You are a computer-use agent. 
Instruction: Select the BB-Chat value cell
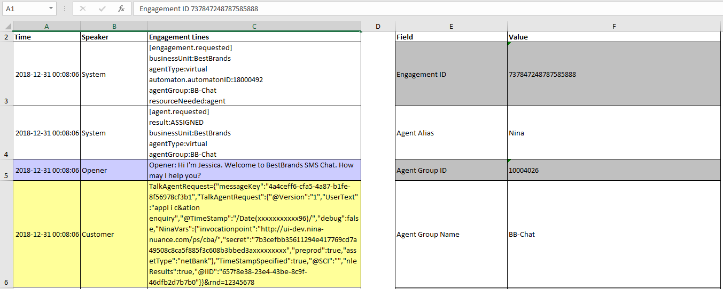[614, 235]
